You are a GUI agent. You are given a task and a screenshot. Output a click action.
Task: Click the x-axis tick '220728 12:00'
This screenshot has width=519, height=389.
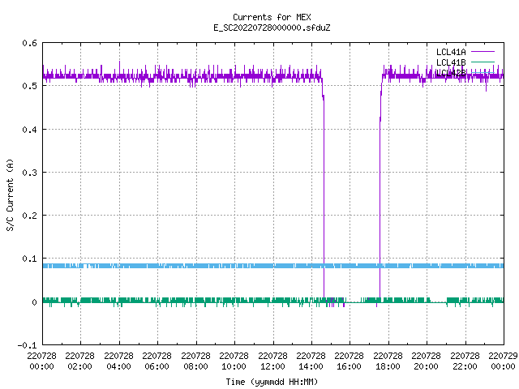[x=272, y=361]
